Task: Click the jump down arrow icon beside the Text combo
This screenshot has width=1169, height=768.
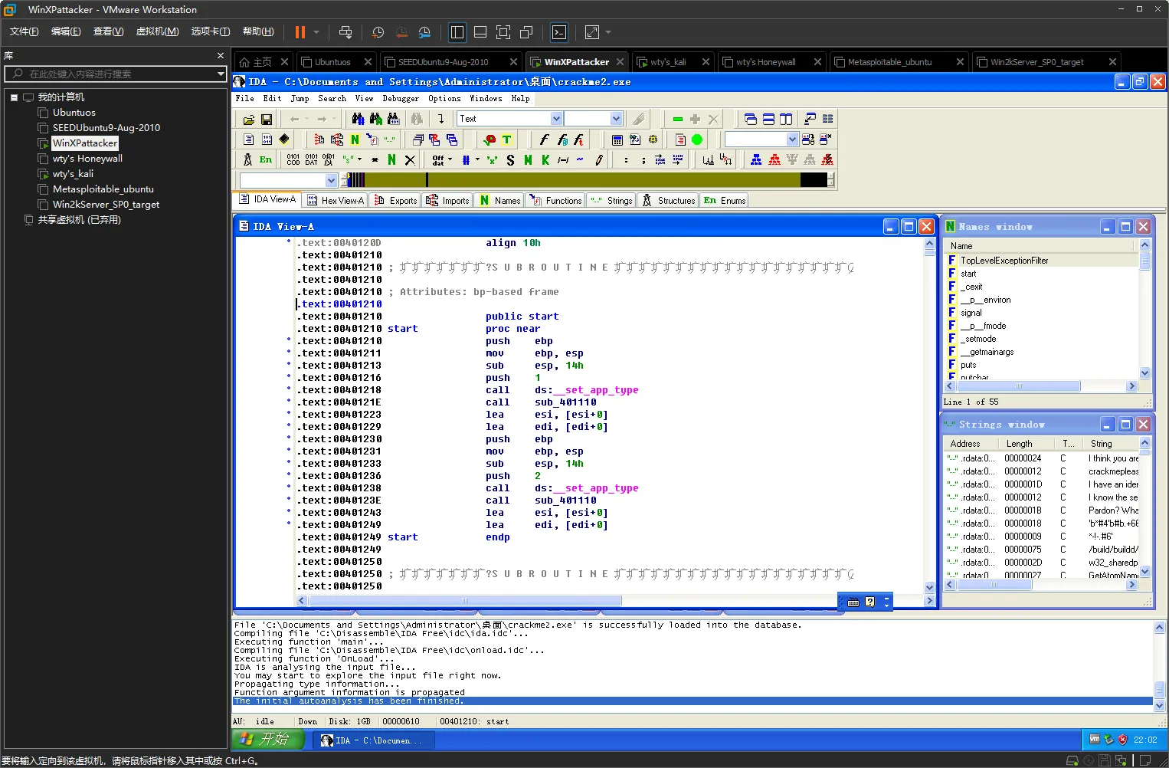Action: 441,119
